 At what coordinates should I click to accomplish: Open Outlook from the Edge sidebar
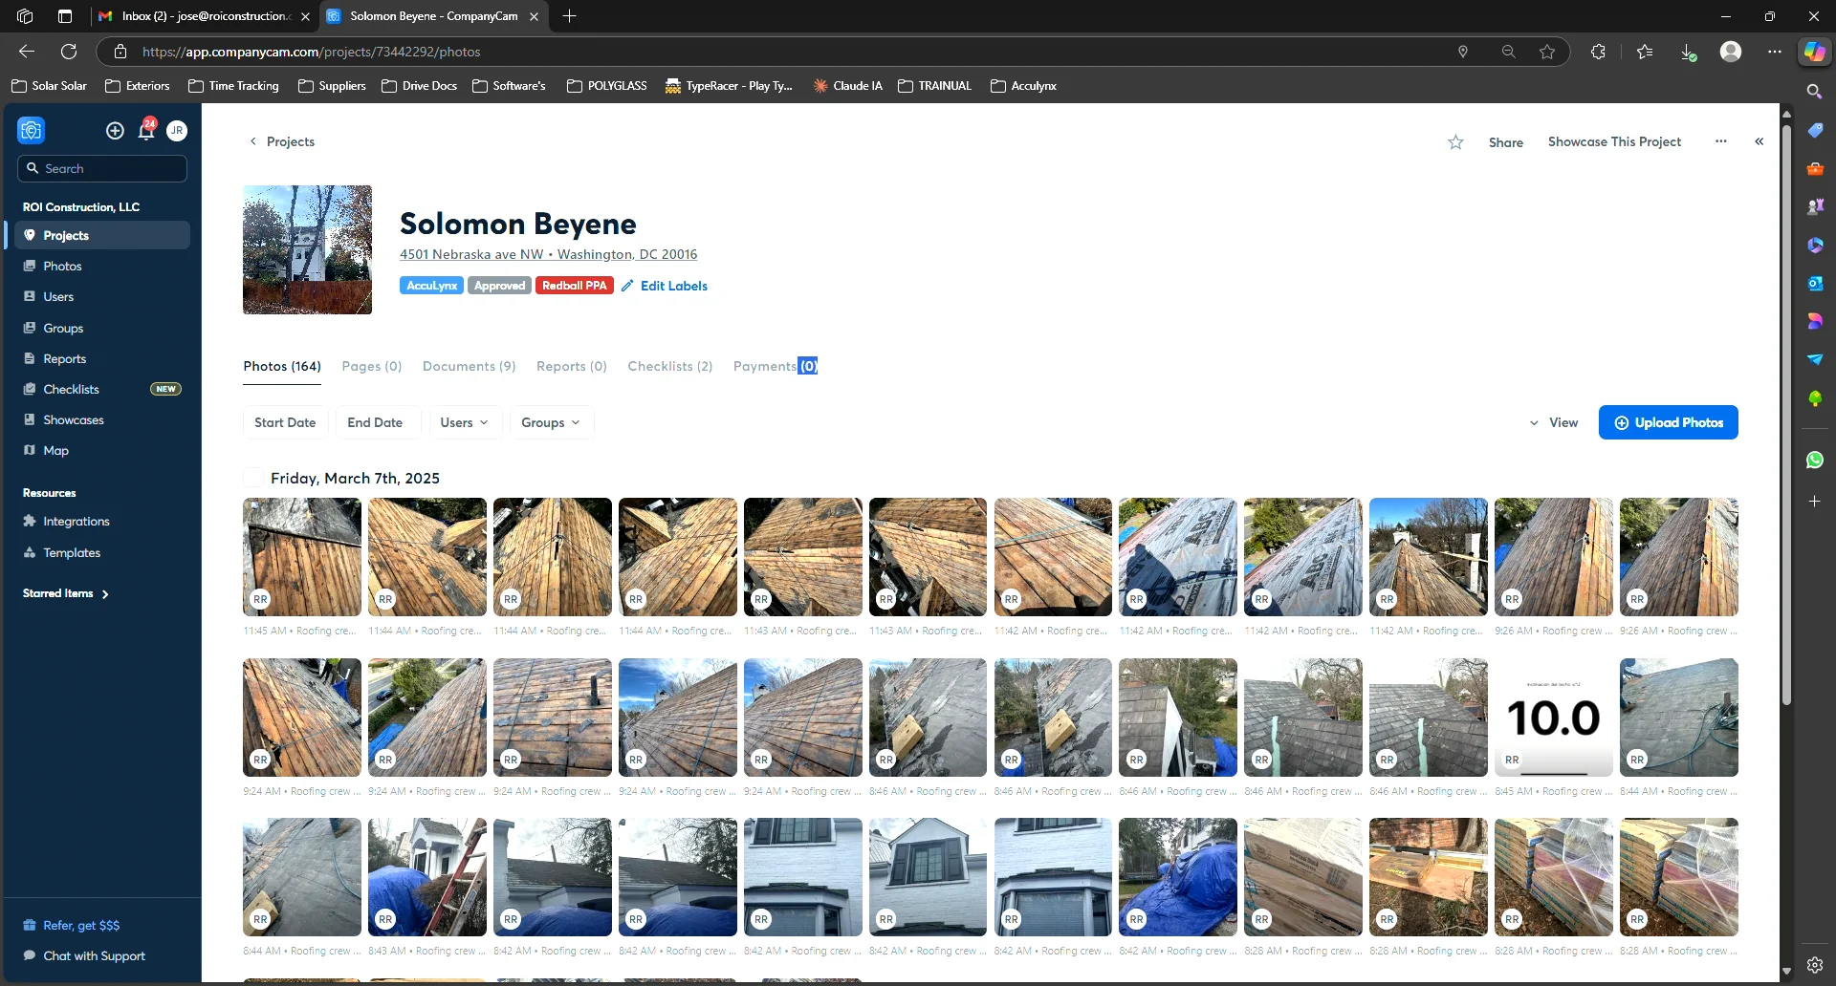pos(1816,284)
